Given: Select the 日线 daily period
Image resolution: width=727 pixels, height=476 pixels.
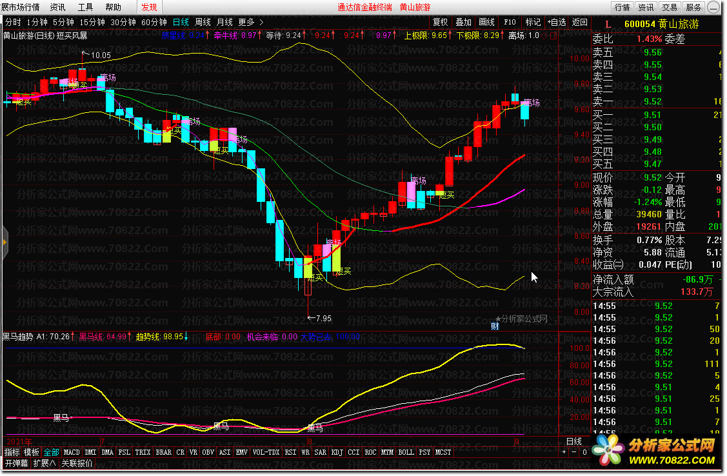Looking at the screenshot, I should pos(181,22).
